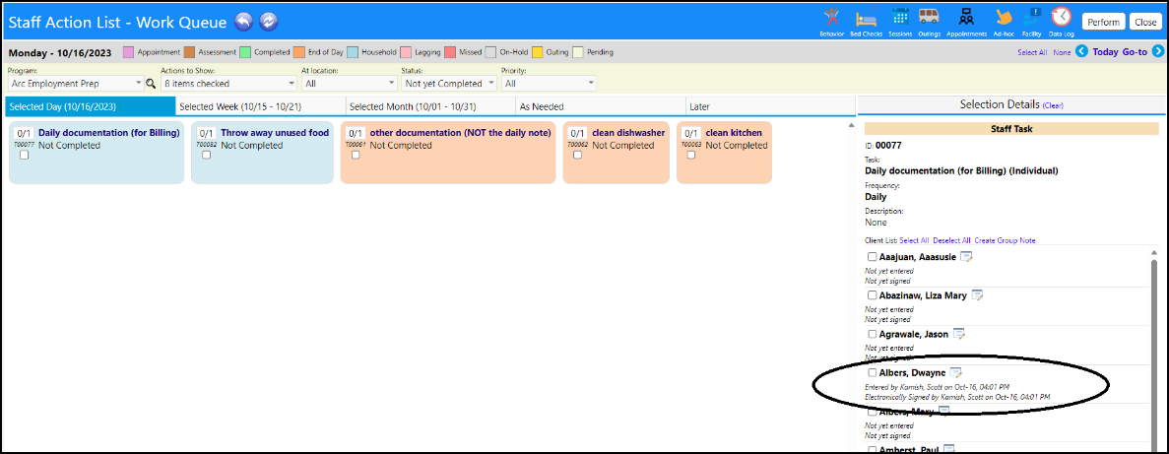1169x454 pixels.
Task: Open note icon for Aaajuan, Aaasusie
Action: coord(966,257)
